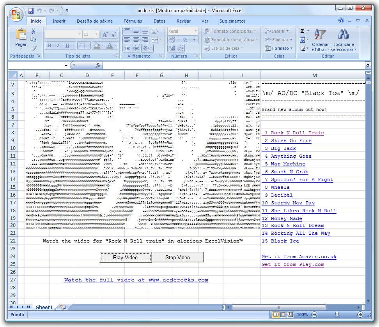Image resolution: width=379 pixels, height=327 pixels.
Task: Click the cell borders icon
Action: (x=82, y=46)
